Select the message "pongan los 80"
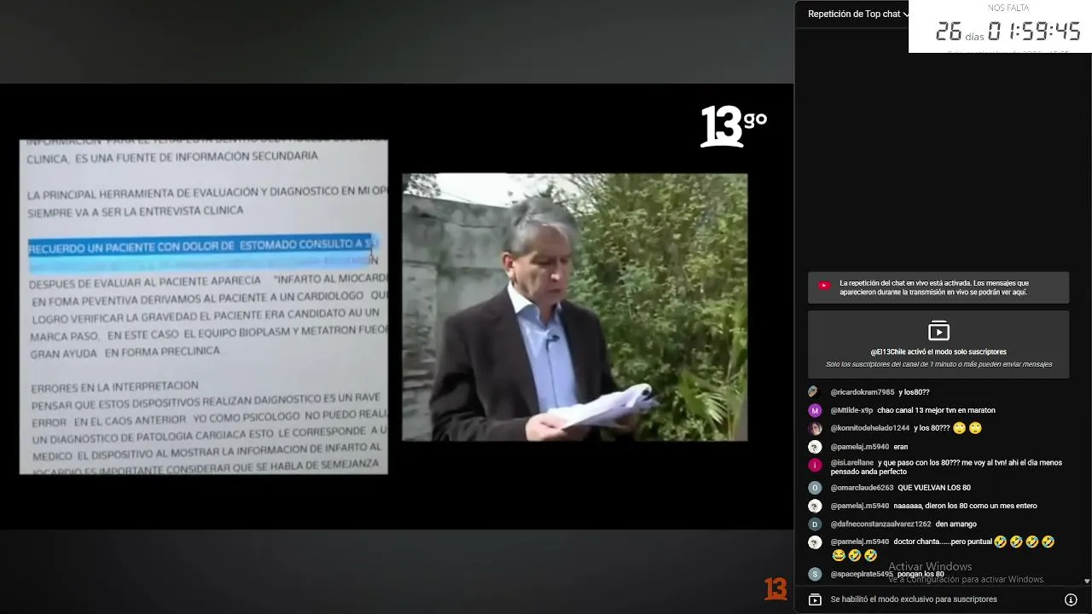The height and width of the screenshot is (614, 1092). pos(921,574)
